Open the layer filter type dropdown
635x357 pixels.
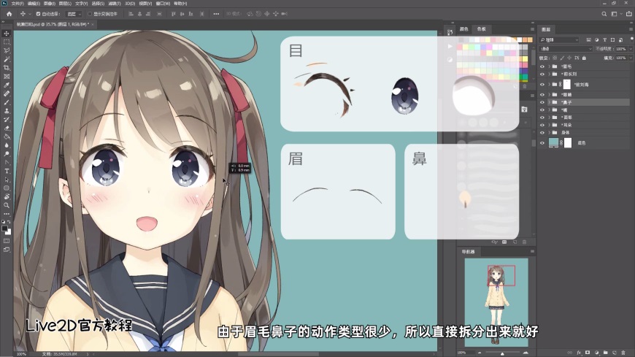(x=560, y=39)
